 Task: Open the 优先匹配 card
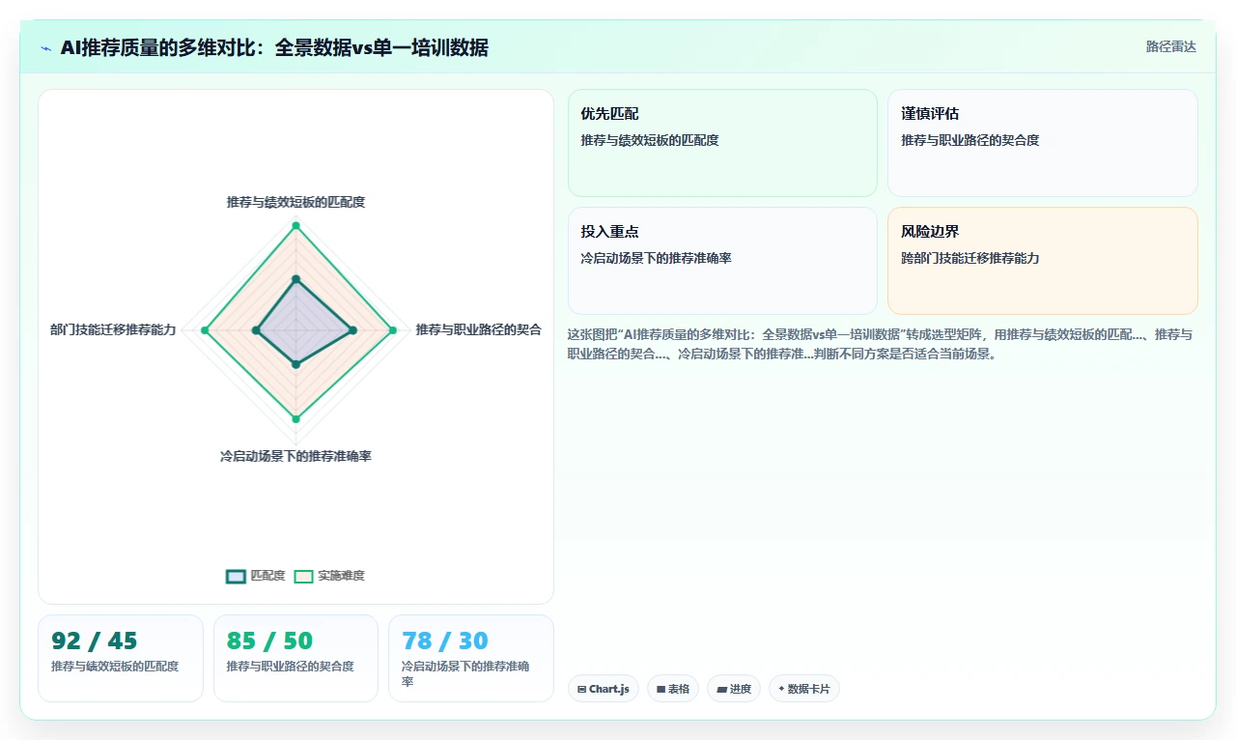[722, 143]
